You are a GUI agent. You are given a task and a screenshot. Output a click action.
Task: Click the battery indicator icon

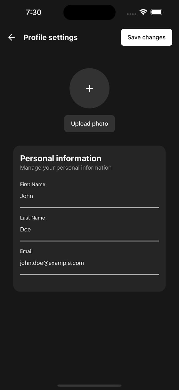click(x=157, y=12)
